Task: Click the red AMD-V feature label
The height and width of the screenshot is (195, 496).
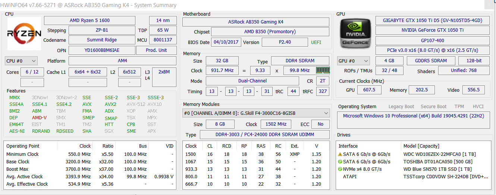Action: [x=39, y=118]
